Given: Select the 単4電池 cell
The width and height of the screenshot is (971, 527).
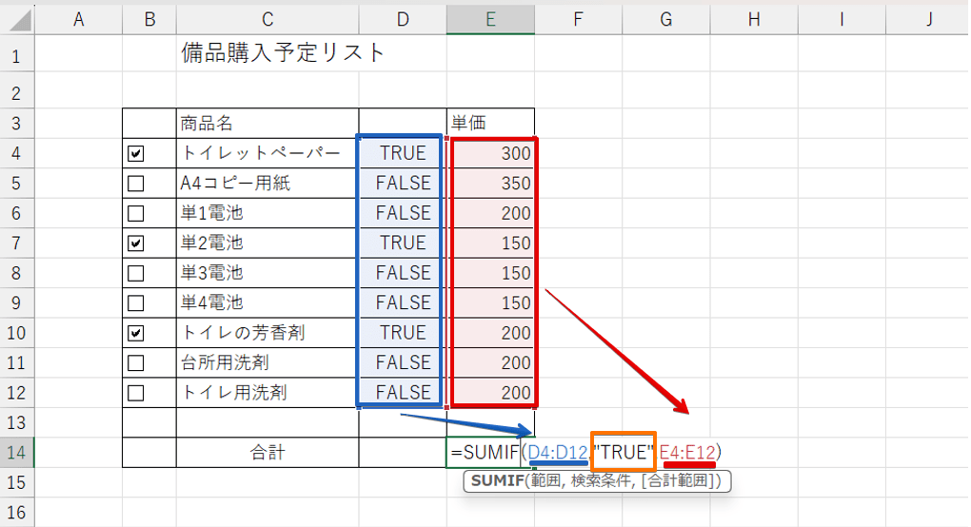Looking at the screenshot, I should click(x=268, y=303).
